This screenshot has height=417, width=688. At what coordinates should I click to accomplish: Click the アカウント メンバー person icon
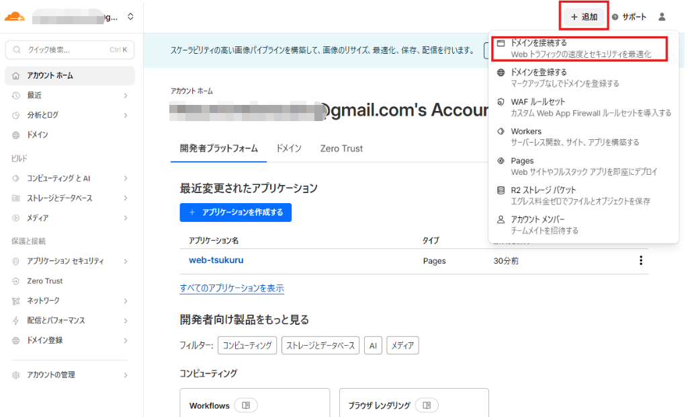[x=500, y=220]
